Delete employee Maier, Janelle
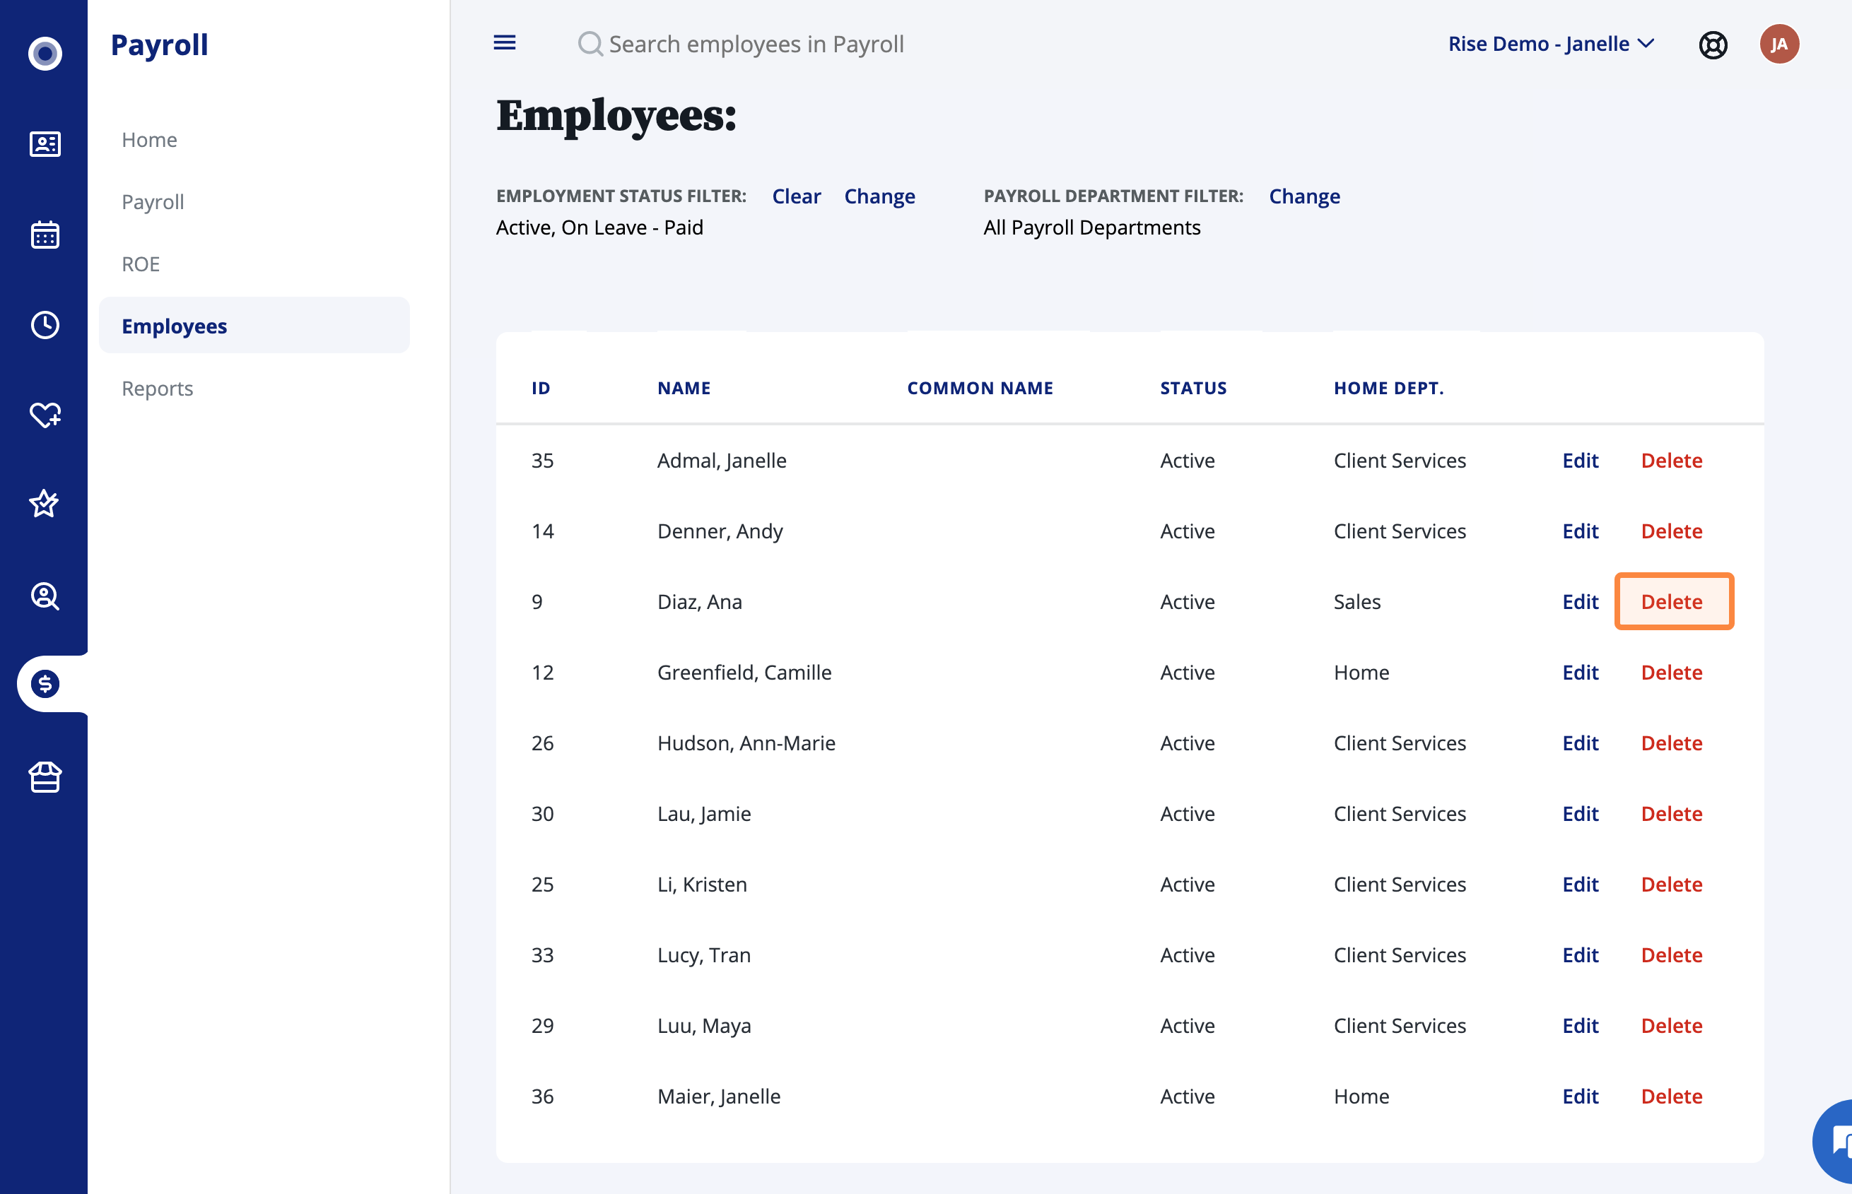 1672,1096
